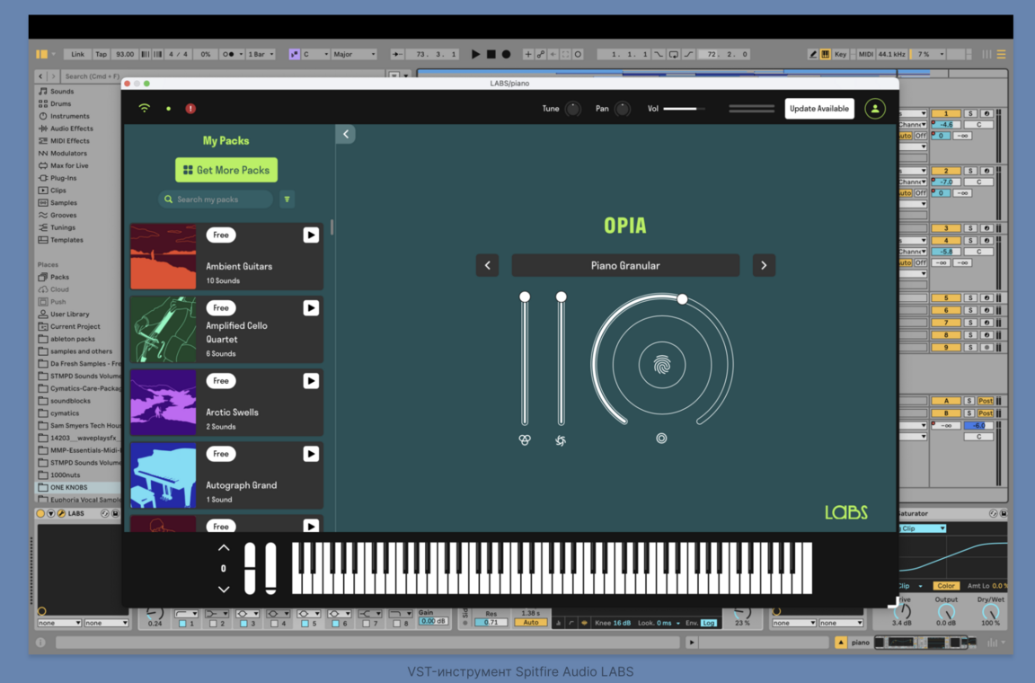The height and width of the screenshot is (683, 1035).
Task: Open the Instruments browser category
Action: tap(70, 116)
